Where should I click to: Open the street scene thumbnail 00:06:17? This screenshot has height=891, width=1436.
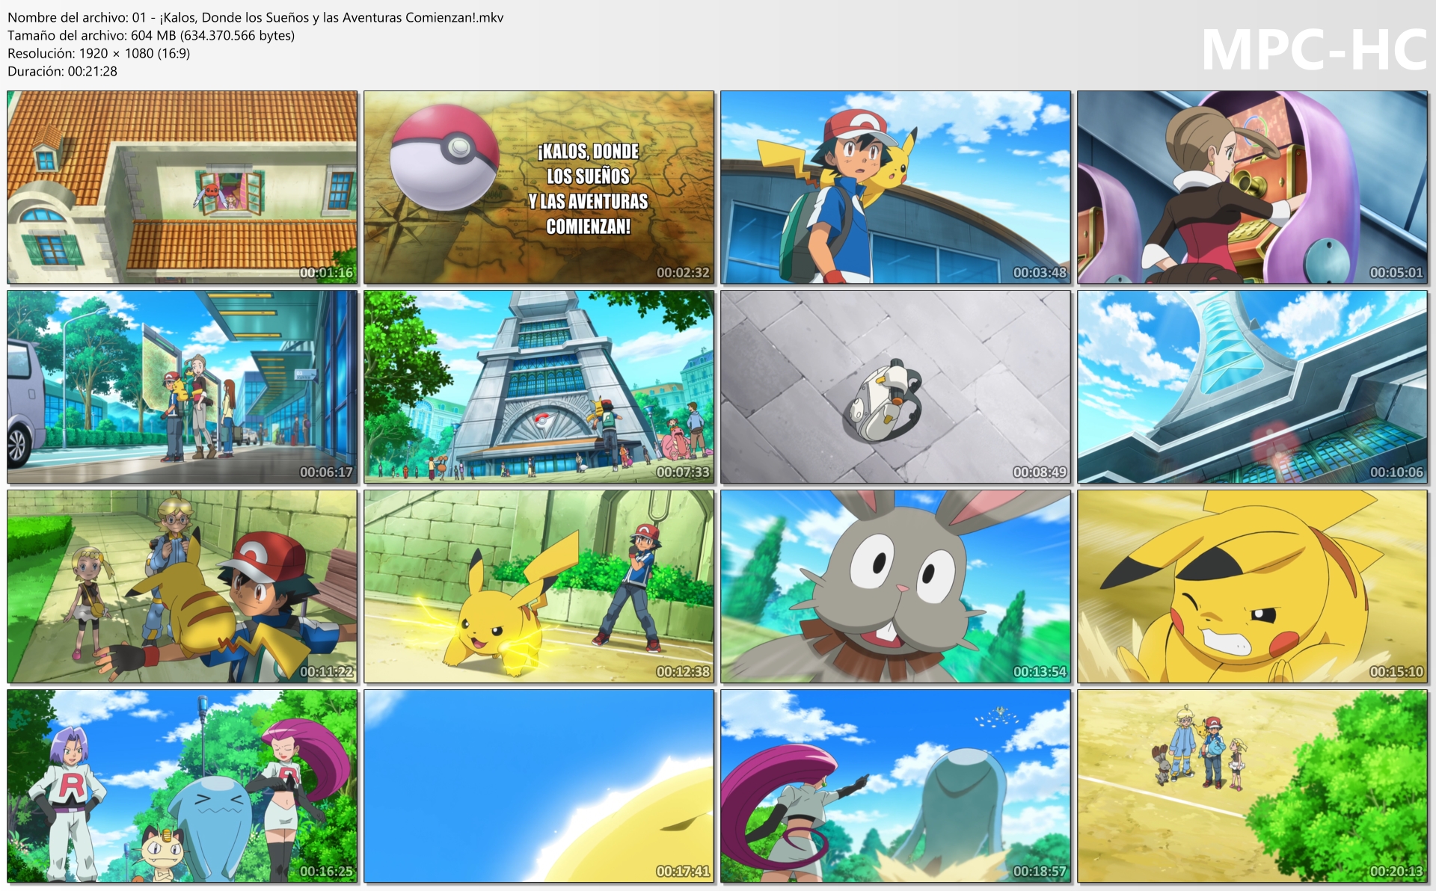[x=182, y=387]
